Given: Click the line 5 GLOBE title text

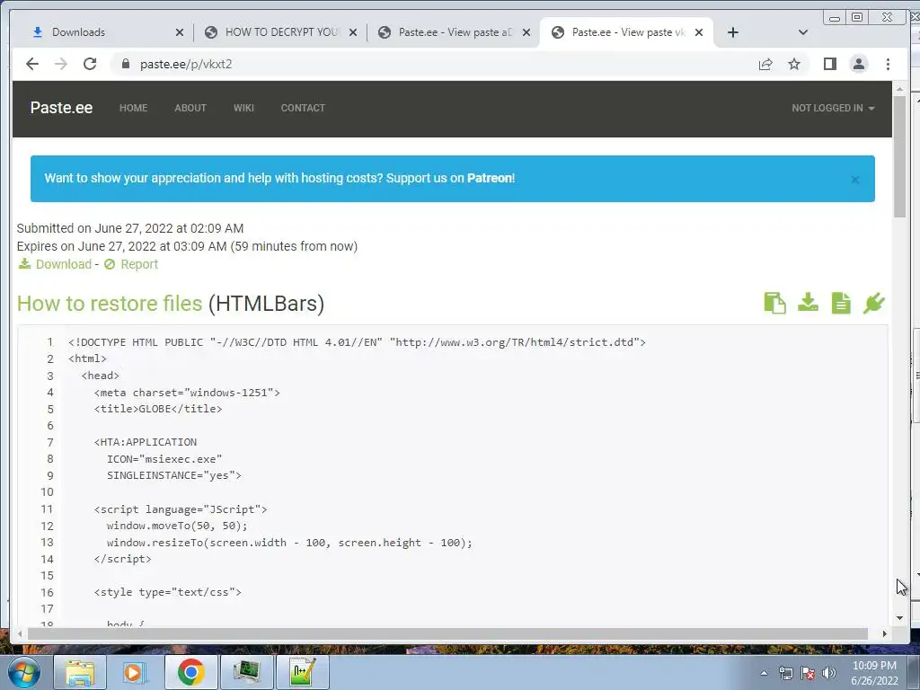Looking at the screenshot, I should click(158, 409).
